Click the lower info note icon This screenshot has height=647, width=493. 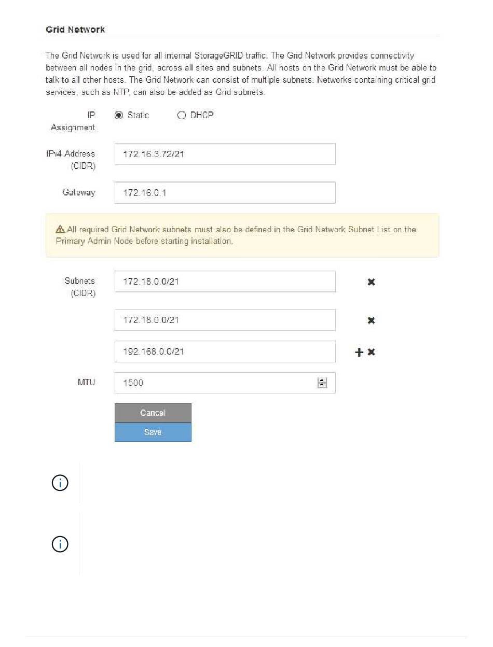pyautogui.click(x=60, y=544)
